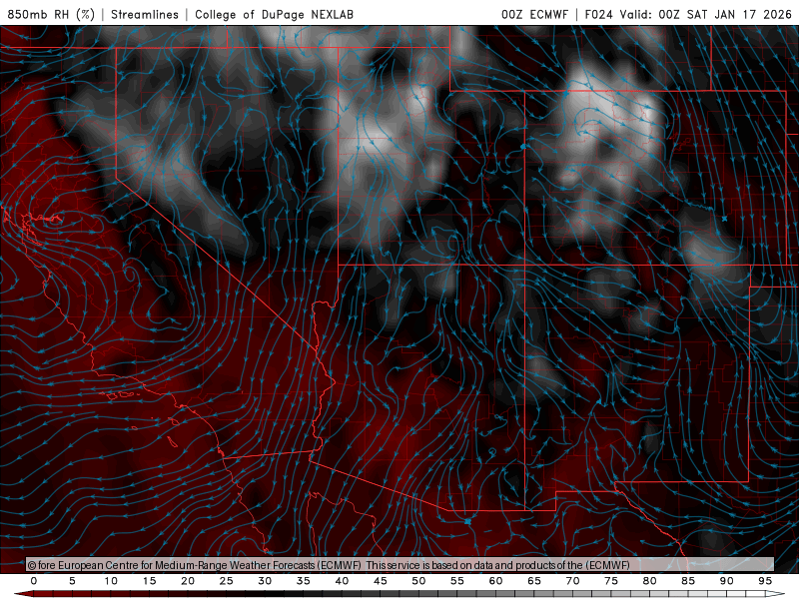Image resolution: width=799 pixels, height=599 pixels.
Task: Click the "20" value on color scale
Action: (188, 581)
